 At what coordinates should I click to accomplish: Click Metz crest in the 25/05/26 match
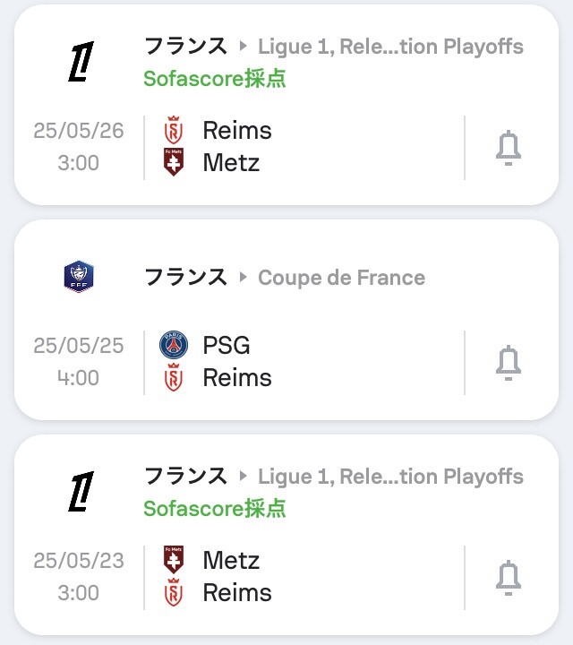[174, 162]
